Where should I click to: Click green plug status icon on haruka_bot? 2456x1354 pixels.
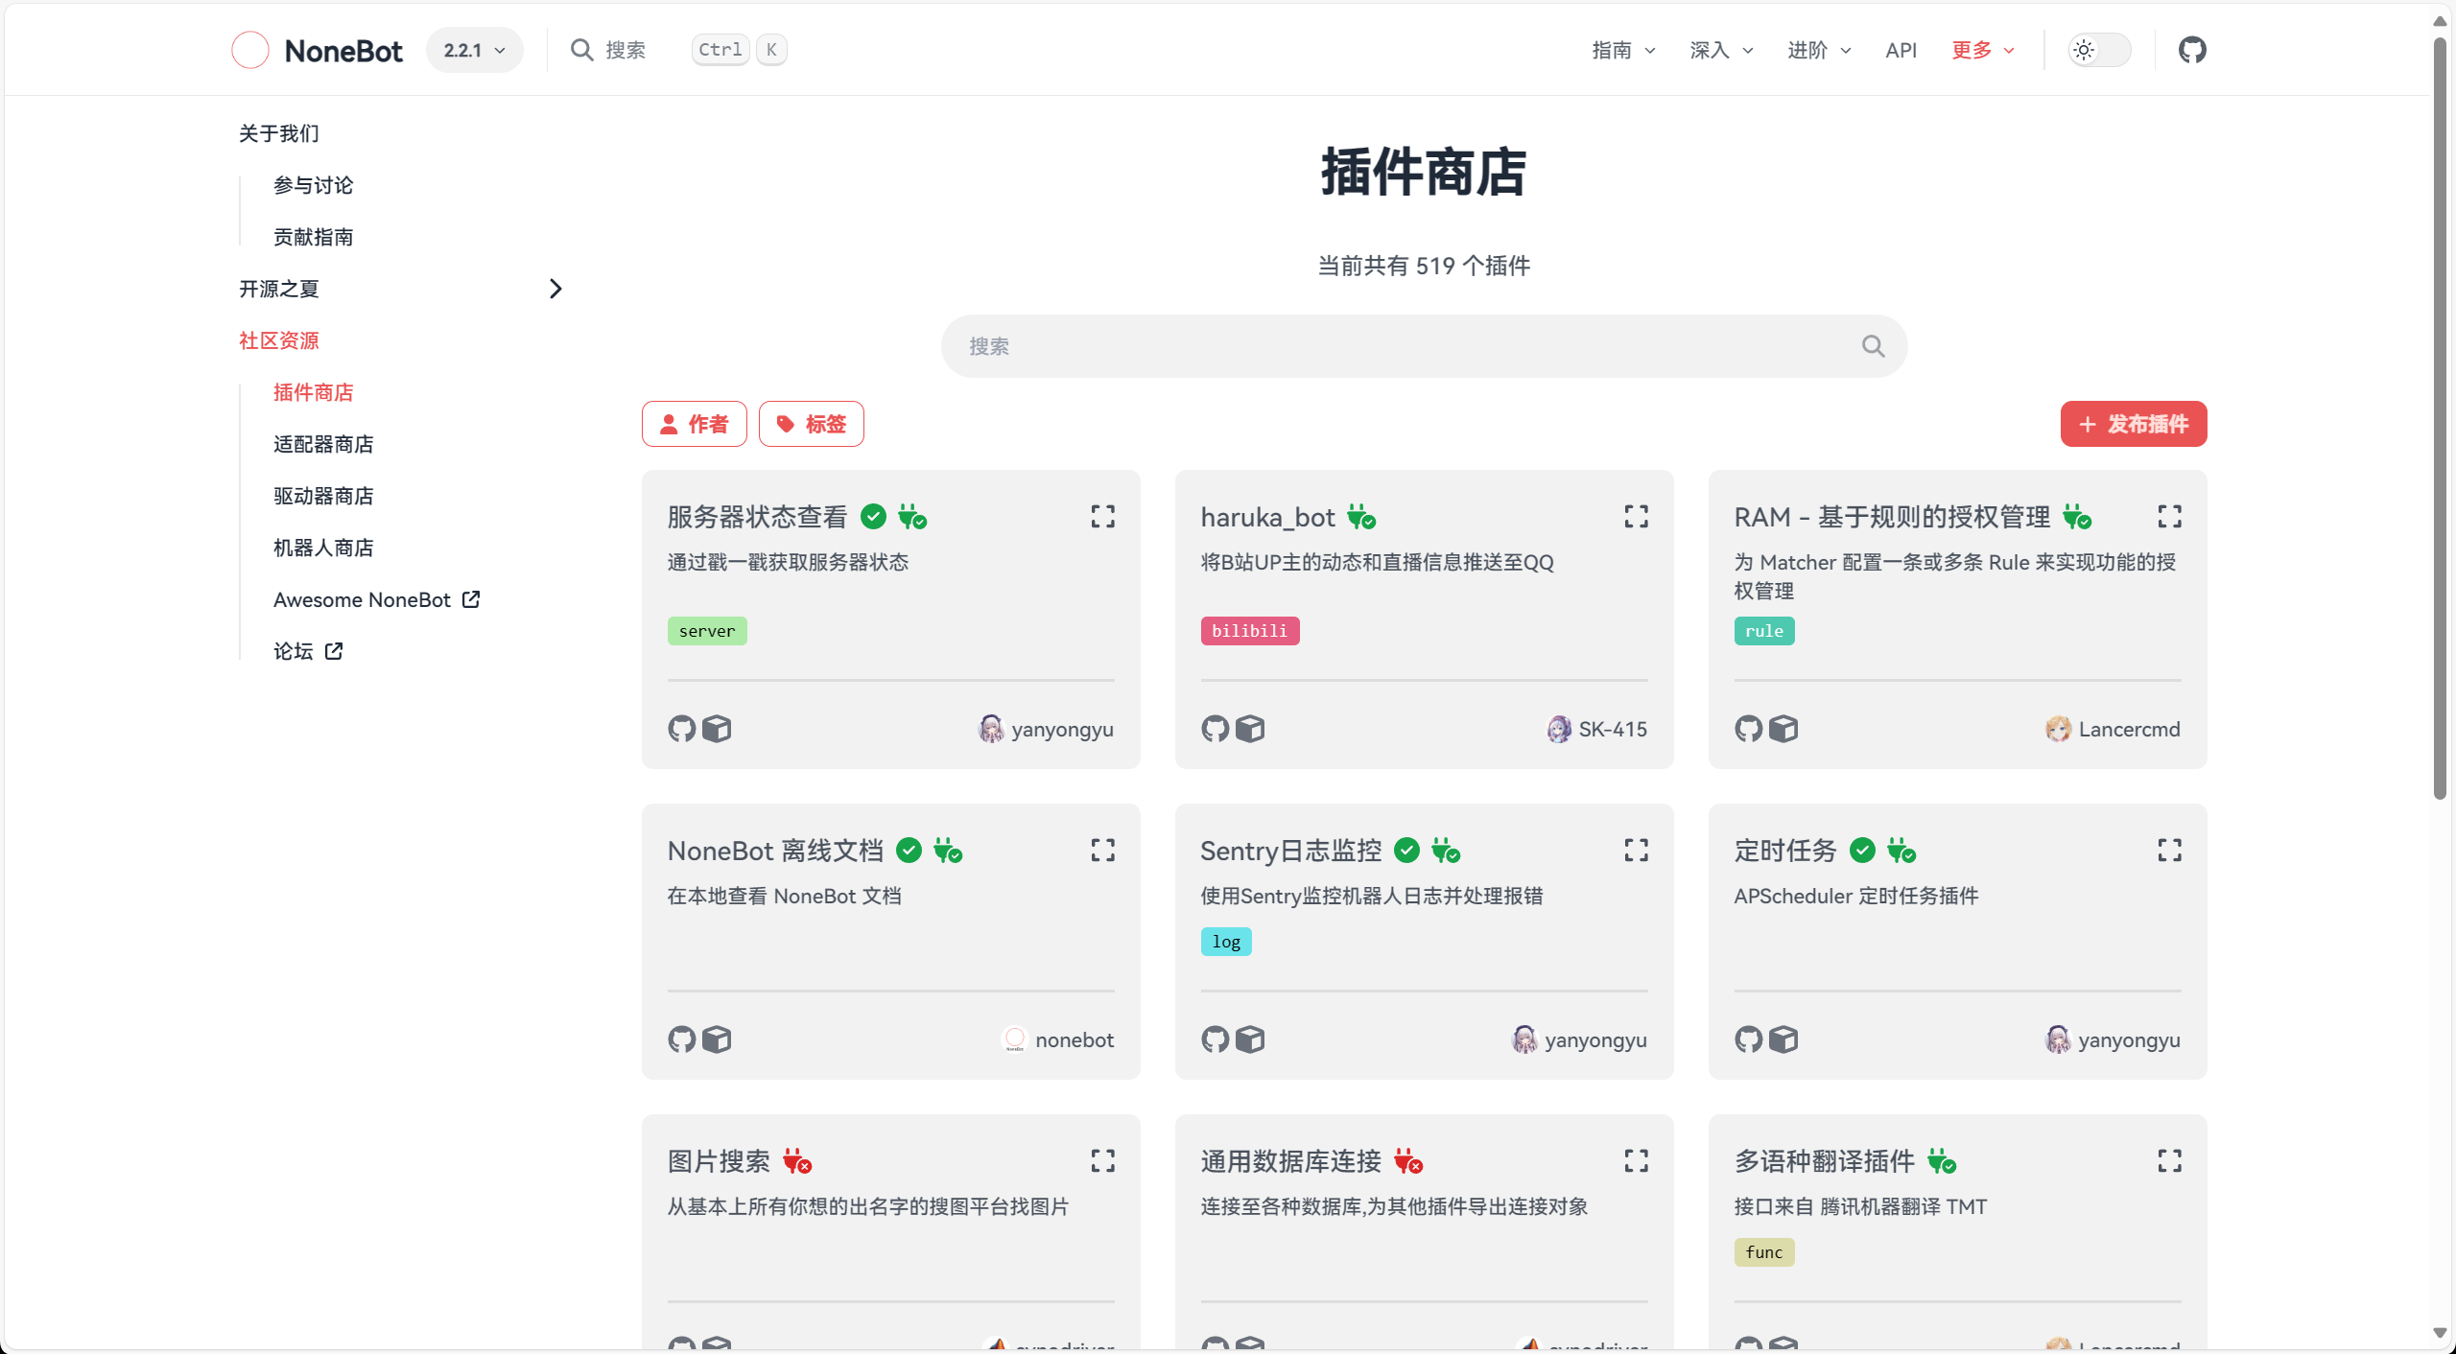1361,517
